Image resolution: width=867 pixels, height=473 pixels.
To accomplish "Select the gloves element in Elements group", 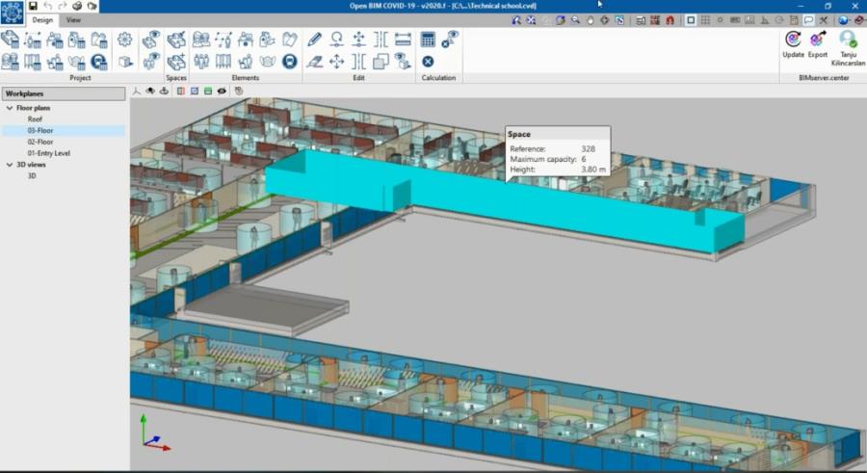I will (x=290, y=39).
